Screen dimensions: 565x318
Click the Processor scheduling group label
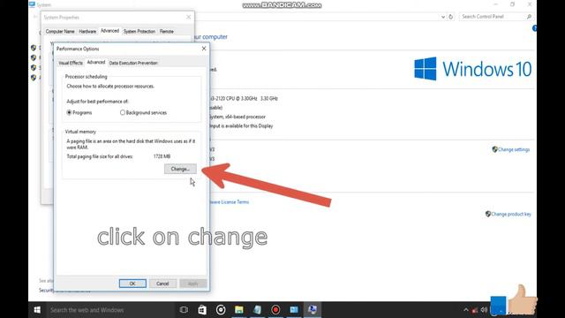pos(87,77)
